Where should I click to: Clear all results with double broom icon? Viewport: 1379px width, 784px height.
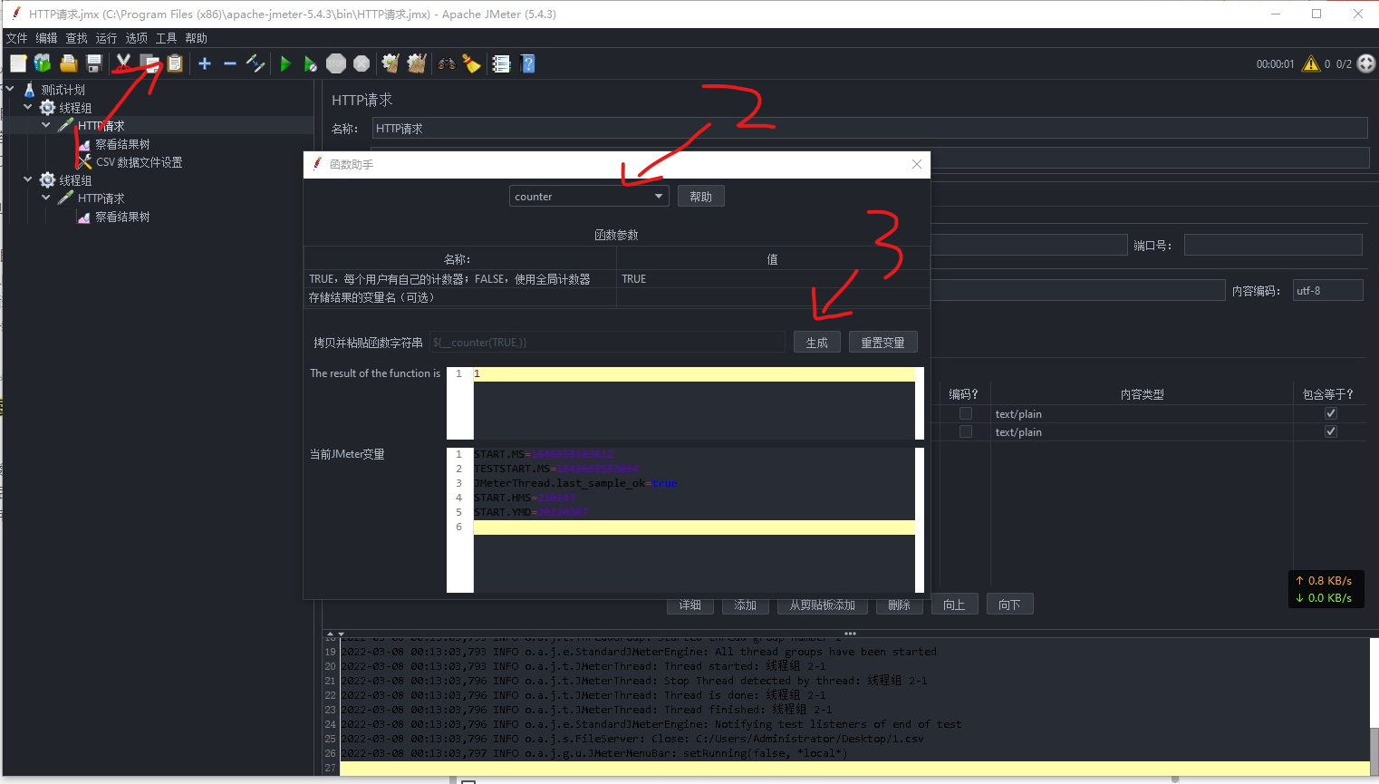(417, 63)
